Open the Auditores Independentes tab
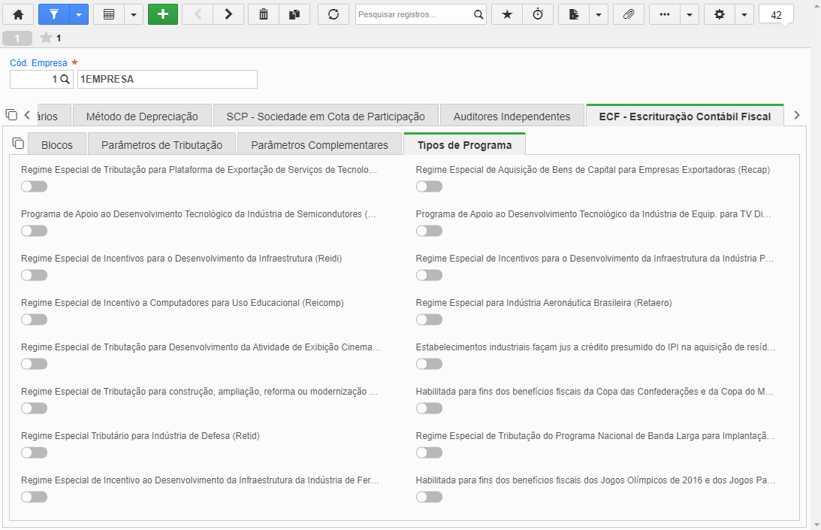Screen dimensions: 821x530 click(512, 117)
